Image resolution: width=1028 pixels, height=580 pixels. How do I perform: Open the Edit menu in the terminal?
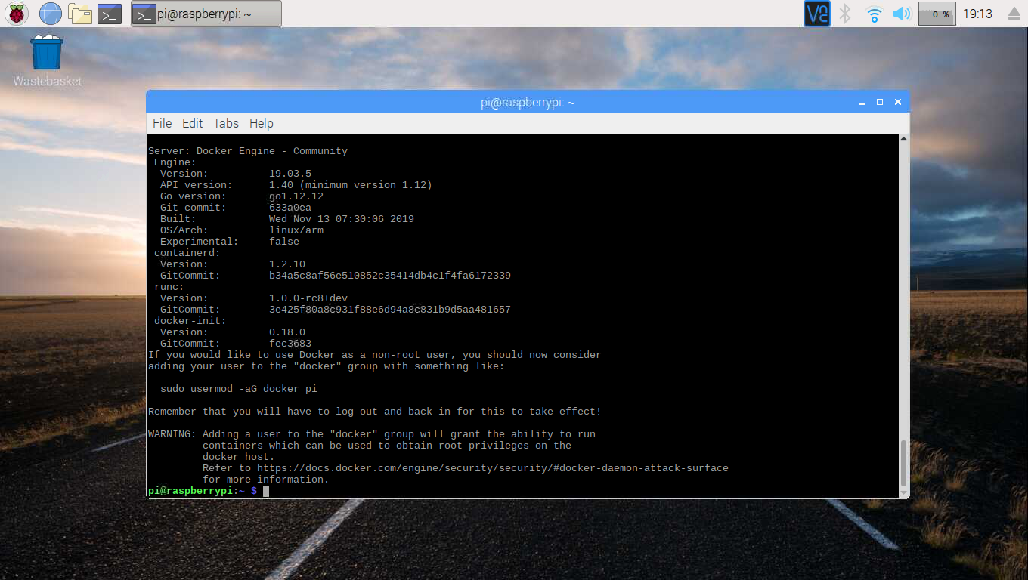click(x=192, y=123)
